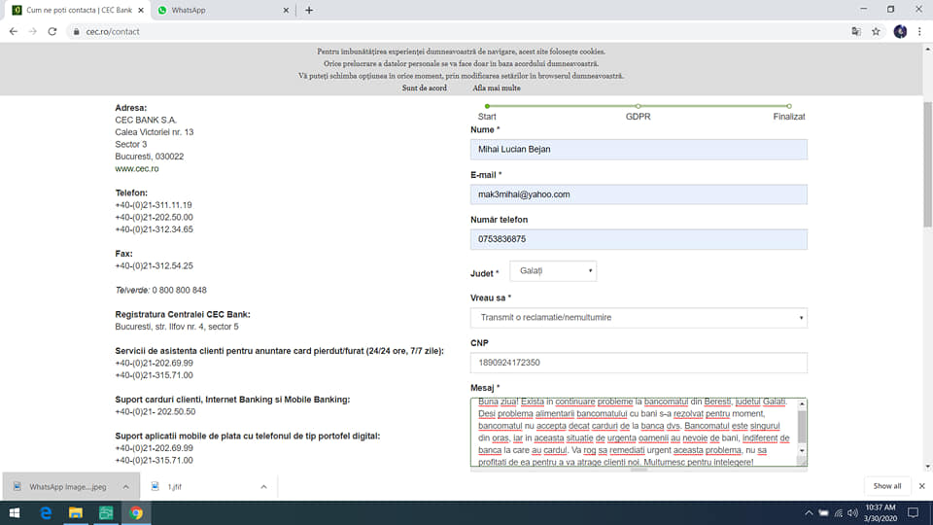This screenshot has width=933, height=525.
Task: Select the fax number +40-(0)21-312.54.25
Action: 155,266
